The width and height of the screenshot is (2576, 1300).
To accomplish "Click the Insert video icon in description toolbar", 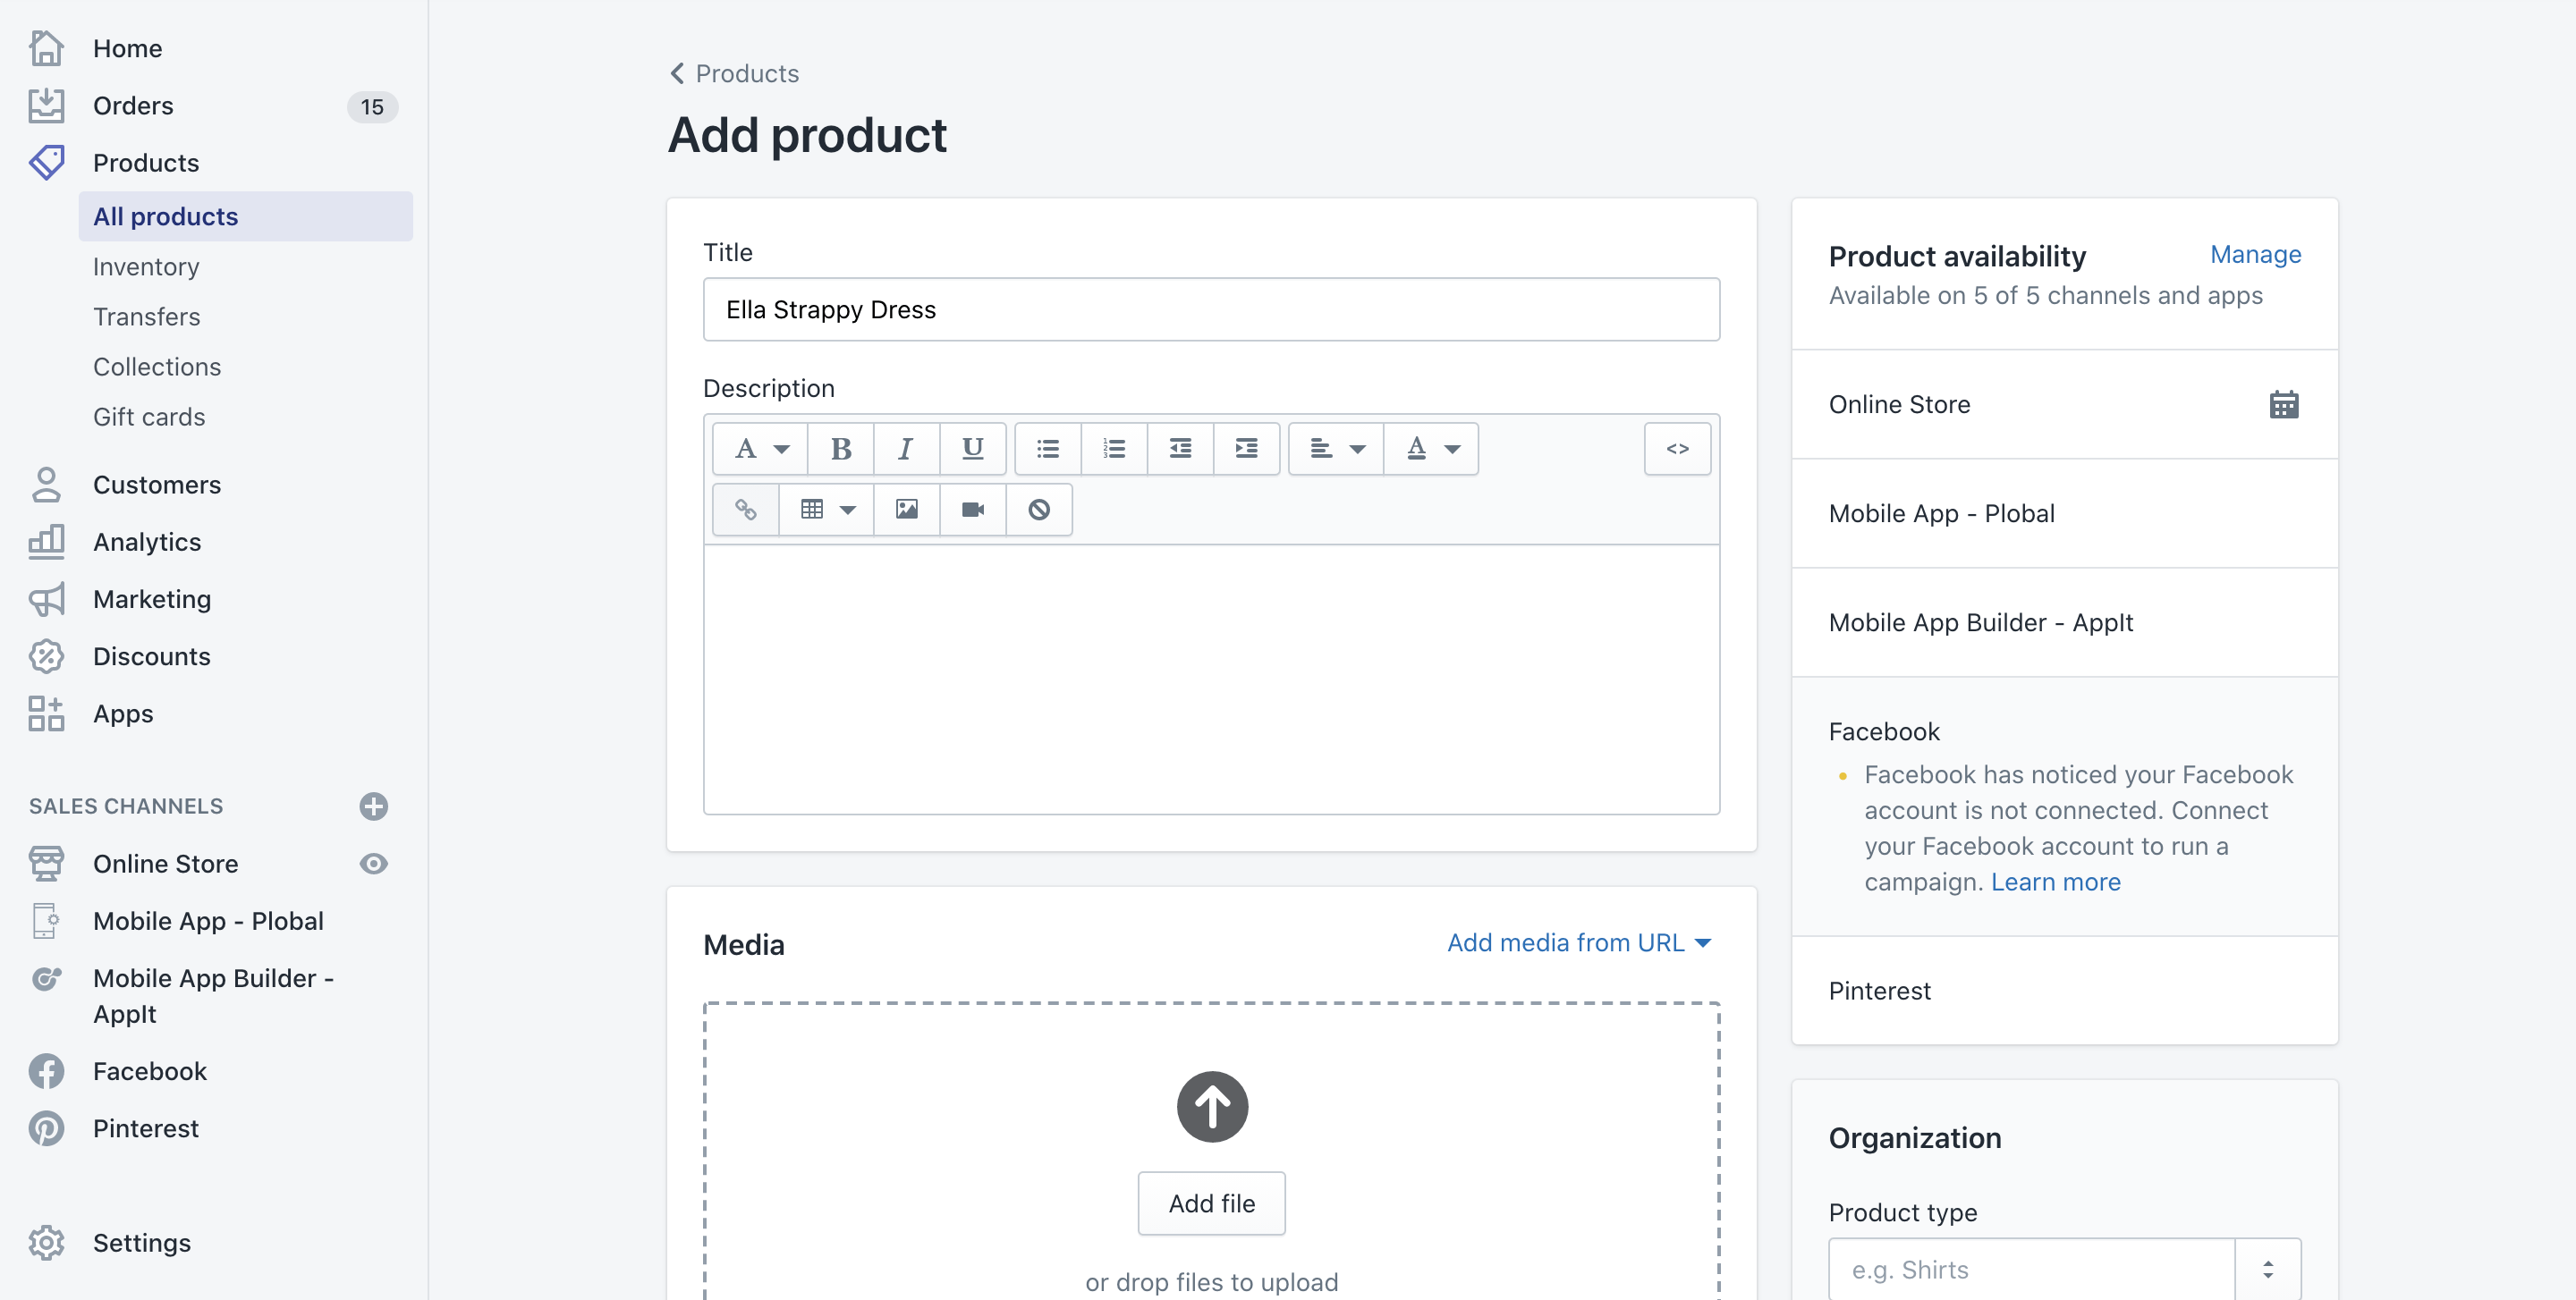I will [972, 509].
